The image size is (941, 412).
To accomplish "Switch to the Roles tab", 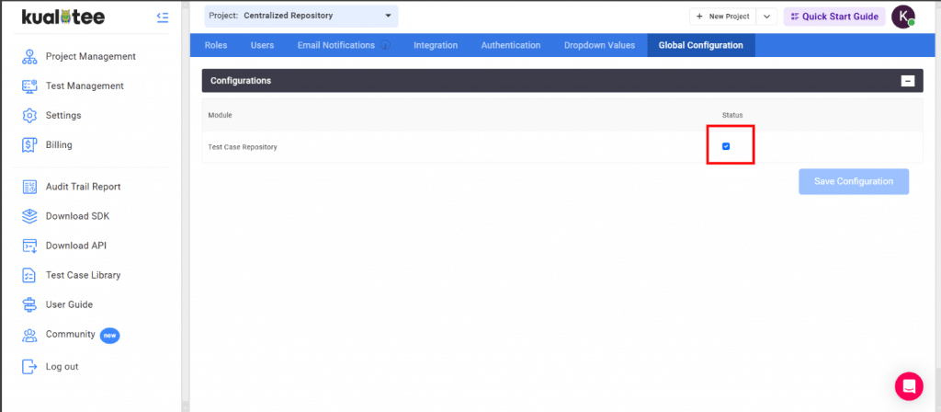I will pyautogui.click(x=215, y=45).
